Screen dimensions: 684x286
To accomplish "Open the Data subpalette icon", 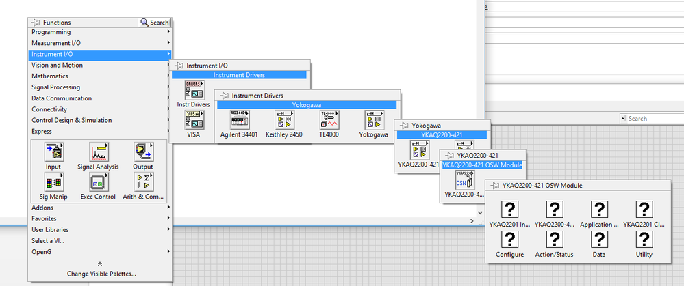I will coord(600,240).
